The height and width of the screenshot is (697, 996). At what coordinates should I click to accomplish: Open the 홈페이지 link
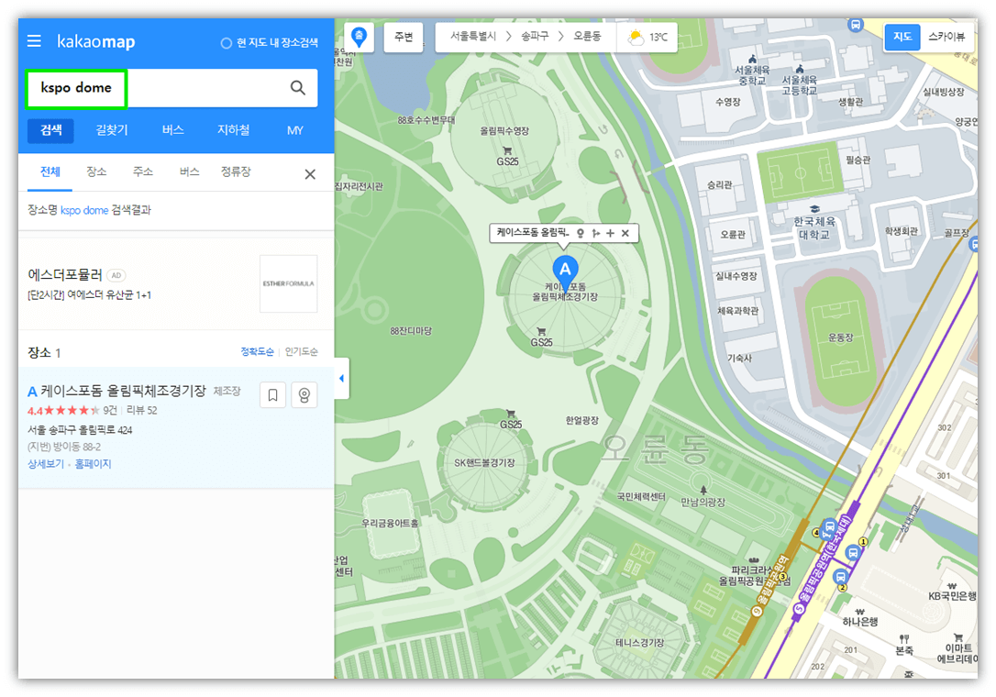click(x=93, y=464)
